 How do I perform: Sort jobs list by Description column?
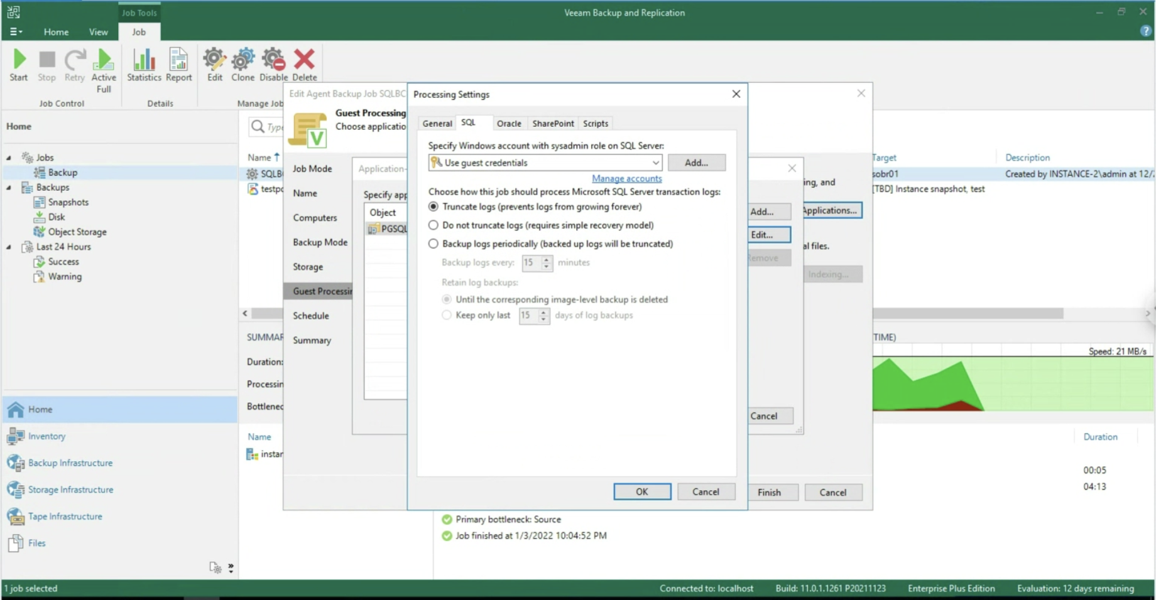(x=1027, y=158)
